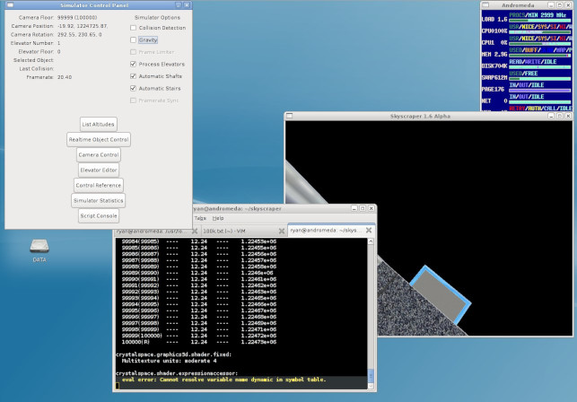Click the List Altitudes button
The width and height of the screenshot is (577, 402).
tap(98, 124)
